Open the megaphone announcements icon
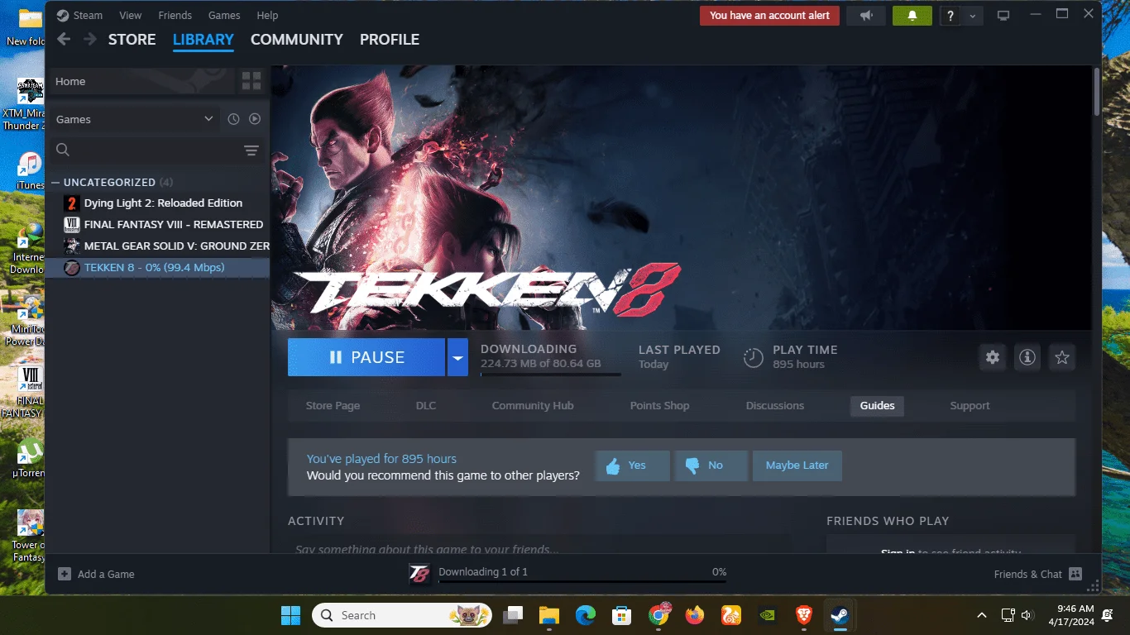Screen dimensions: 1130x635 pos(866,15)
